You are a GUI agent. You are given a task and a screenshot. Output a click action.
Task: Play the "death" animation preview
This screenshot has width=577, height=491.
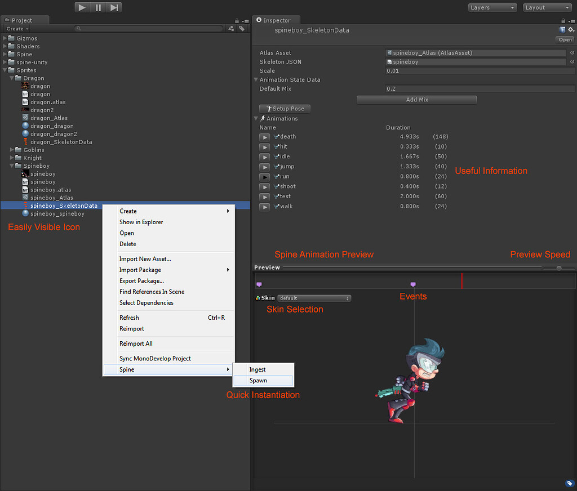(264, 137)
